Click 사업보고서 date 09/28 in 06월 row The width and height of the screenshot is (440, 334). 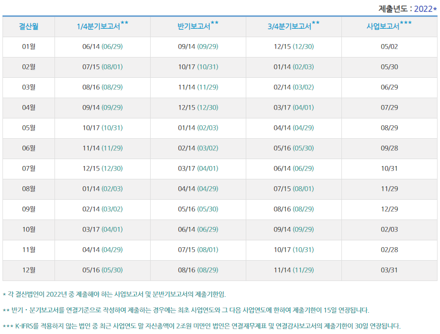(389, 148)
